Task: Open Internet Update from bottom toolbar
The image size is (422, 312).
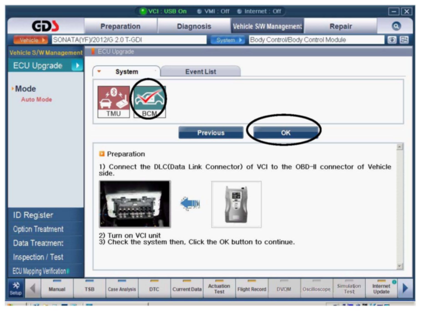Action: (381, 289)
